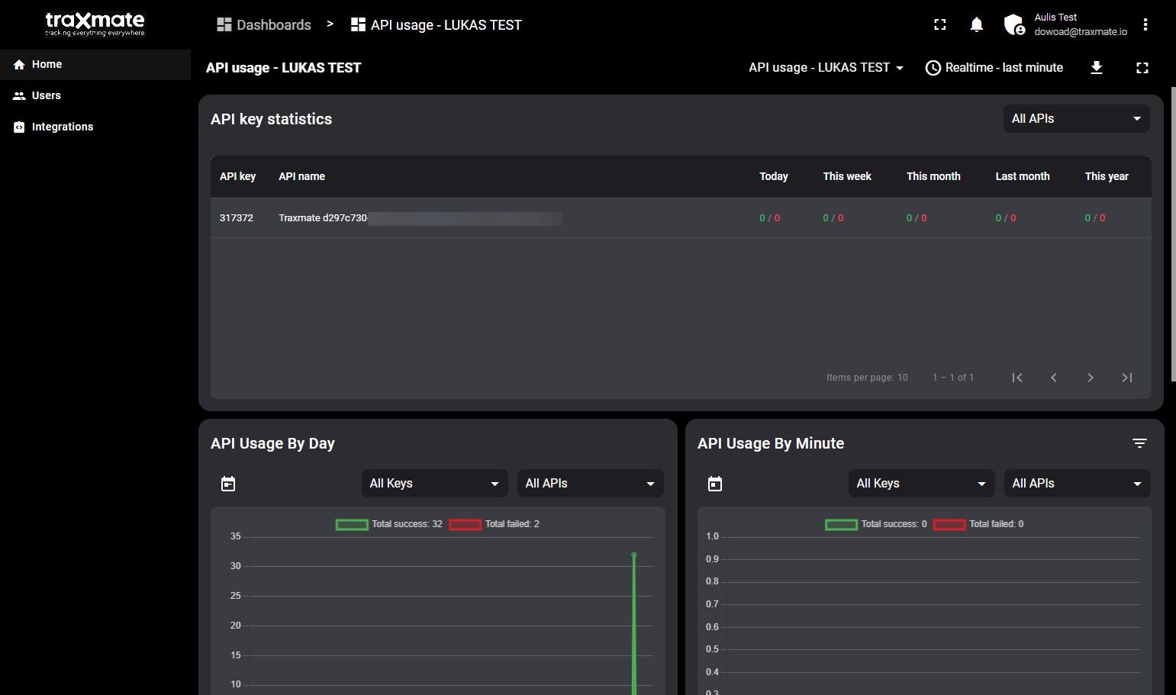Toggle Total success legend in By Day chart
The image size is (1176, 695).
[x=389, y=524]
